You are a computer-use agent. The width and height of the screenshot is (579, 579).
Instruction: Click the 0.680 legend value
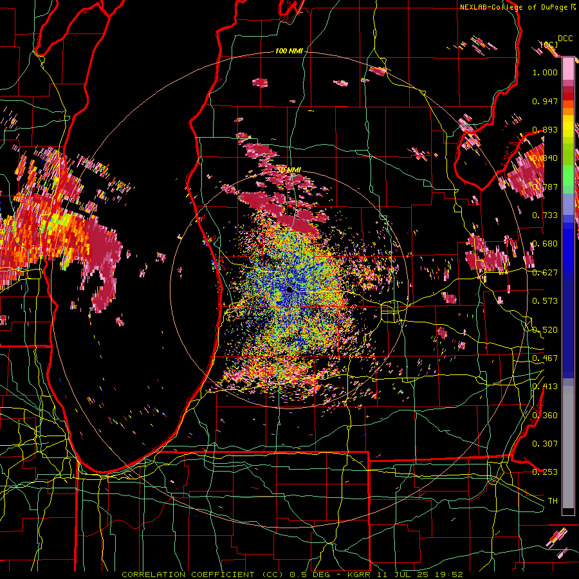click(x=545, y=244)
